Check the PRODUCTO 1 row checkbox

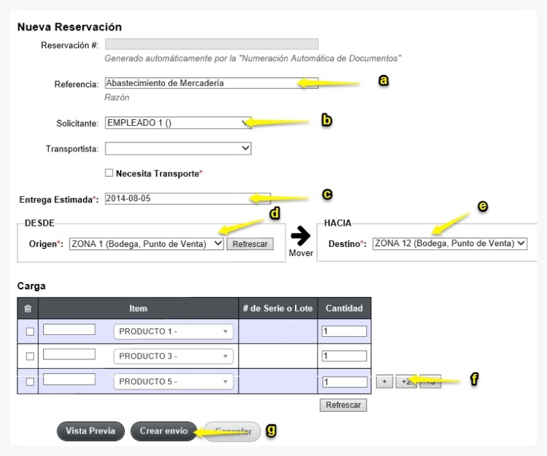pyautogui.click(x=30, y=332)
